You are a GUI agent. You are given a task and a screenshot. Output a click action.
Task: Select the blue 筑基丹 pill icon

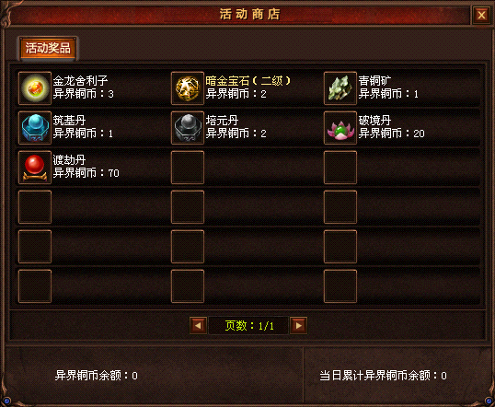pyautogui.click(x=35, y=128)
